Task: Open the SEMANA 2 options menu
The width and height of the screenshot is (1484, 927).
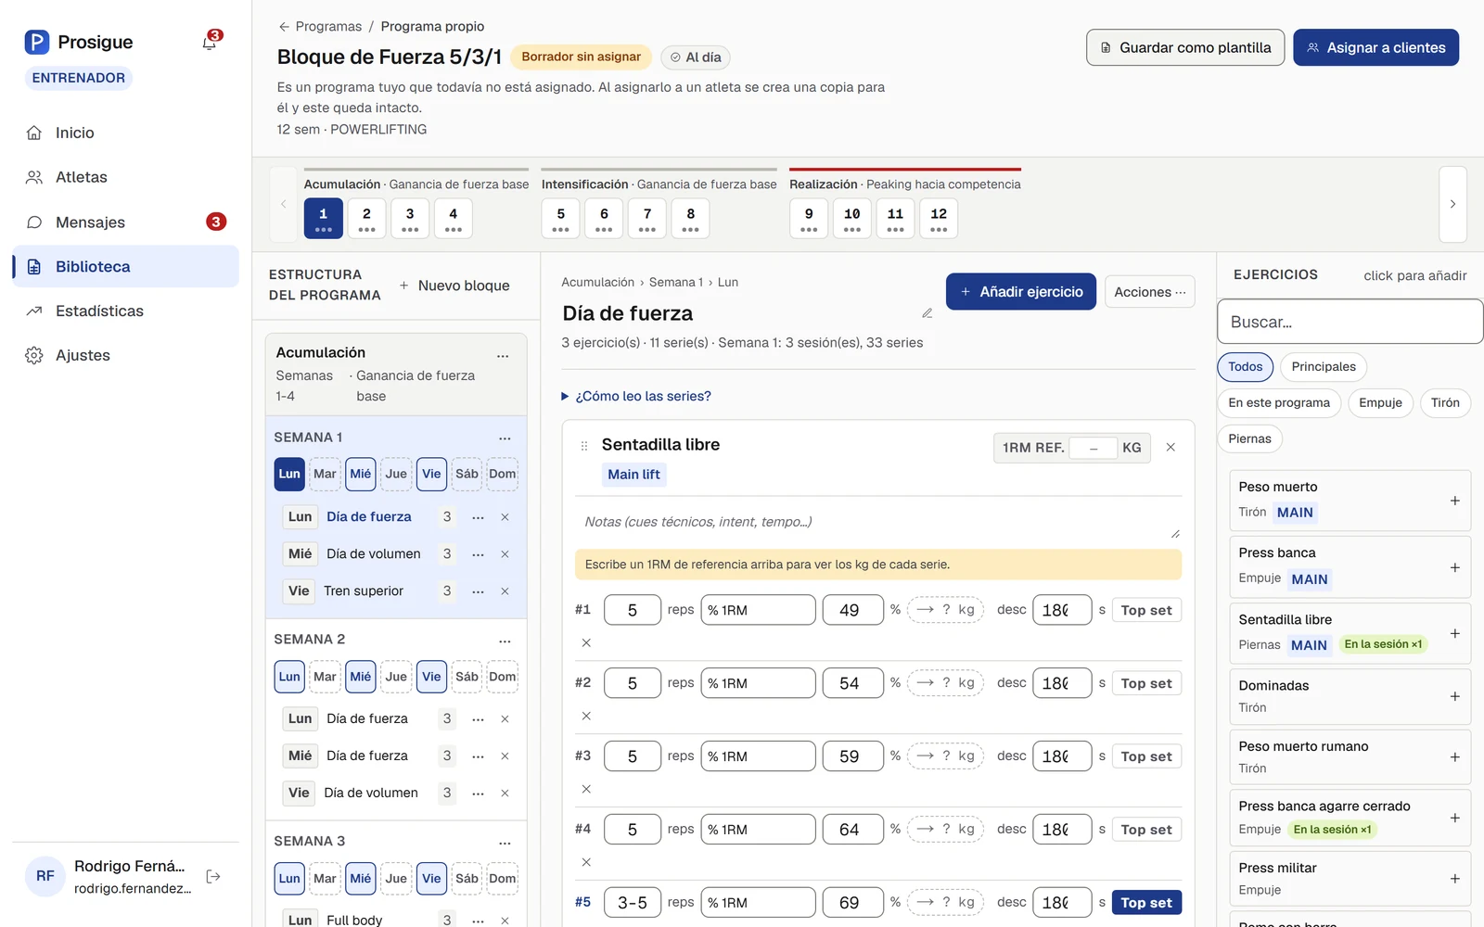Action: [505, 641]
